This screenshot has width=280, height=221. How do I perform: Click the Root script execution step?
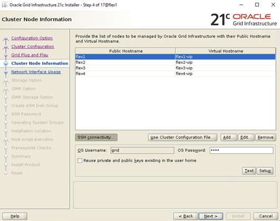coord(32,139)
